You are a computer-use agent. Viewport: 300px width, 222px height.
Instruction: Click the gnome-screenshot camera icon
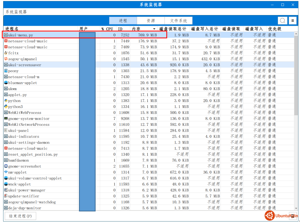pyautogui.click(x=6, y=166)
